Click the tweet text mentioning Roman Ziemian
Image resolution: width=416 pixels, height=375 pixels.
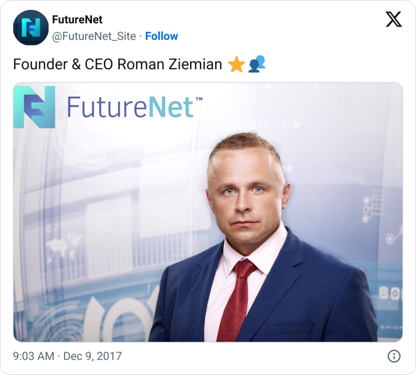[x=118, y=64]
